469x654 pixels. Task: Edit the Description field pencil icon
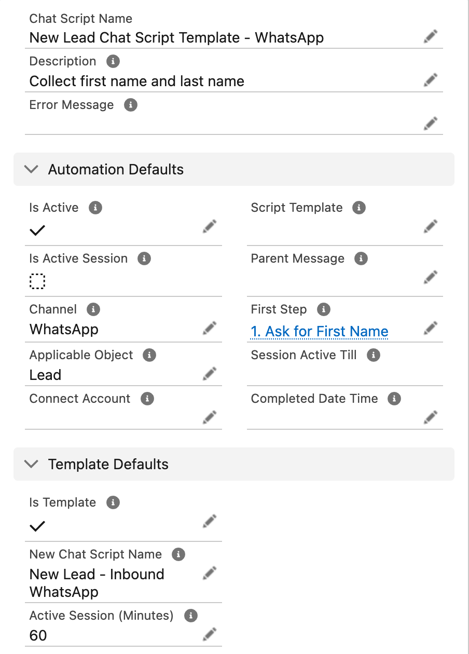431,80
